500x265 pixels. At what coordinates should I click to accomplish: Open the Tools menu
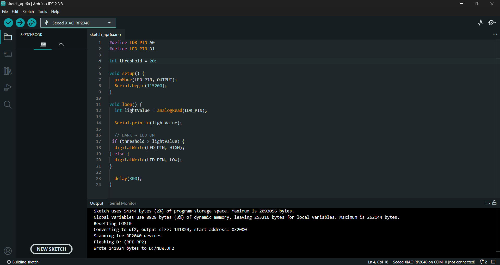point(42,12)
